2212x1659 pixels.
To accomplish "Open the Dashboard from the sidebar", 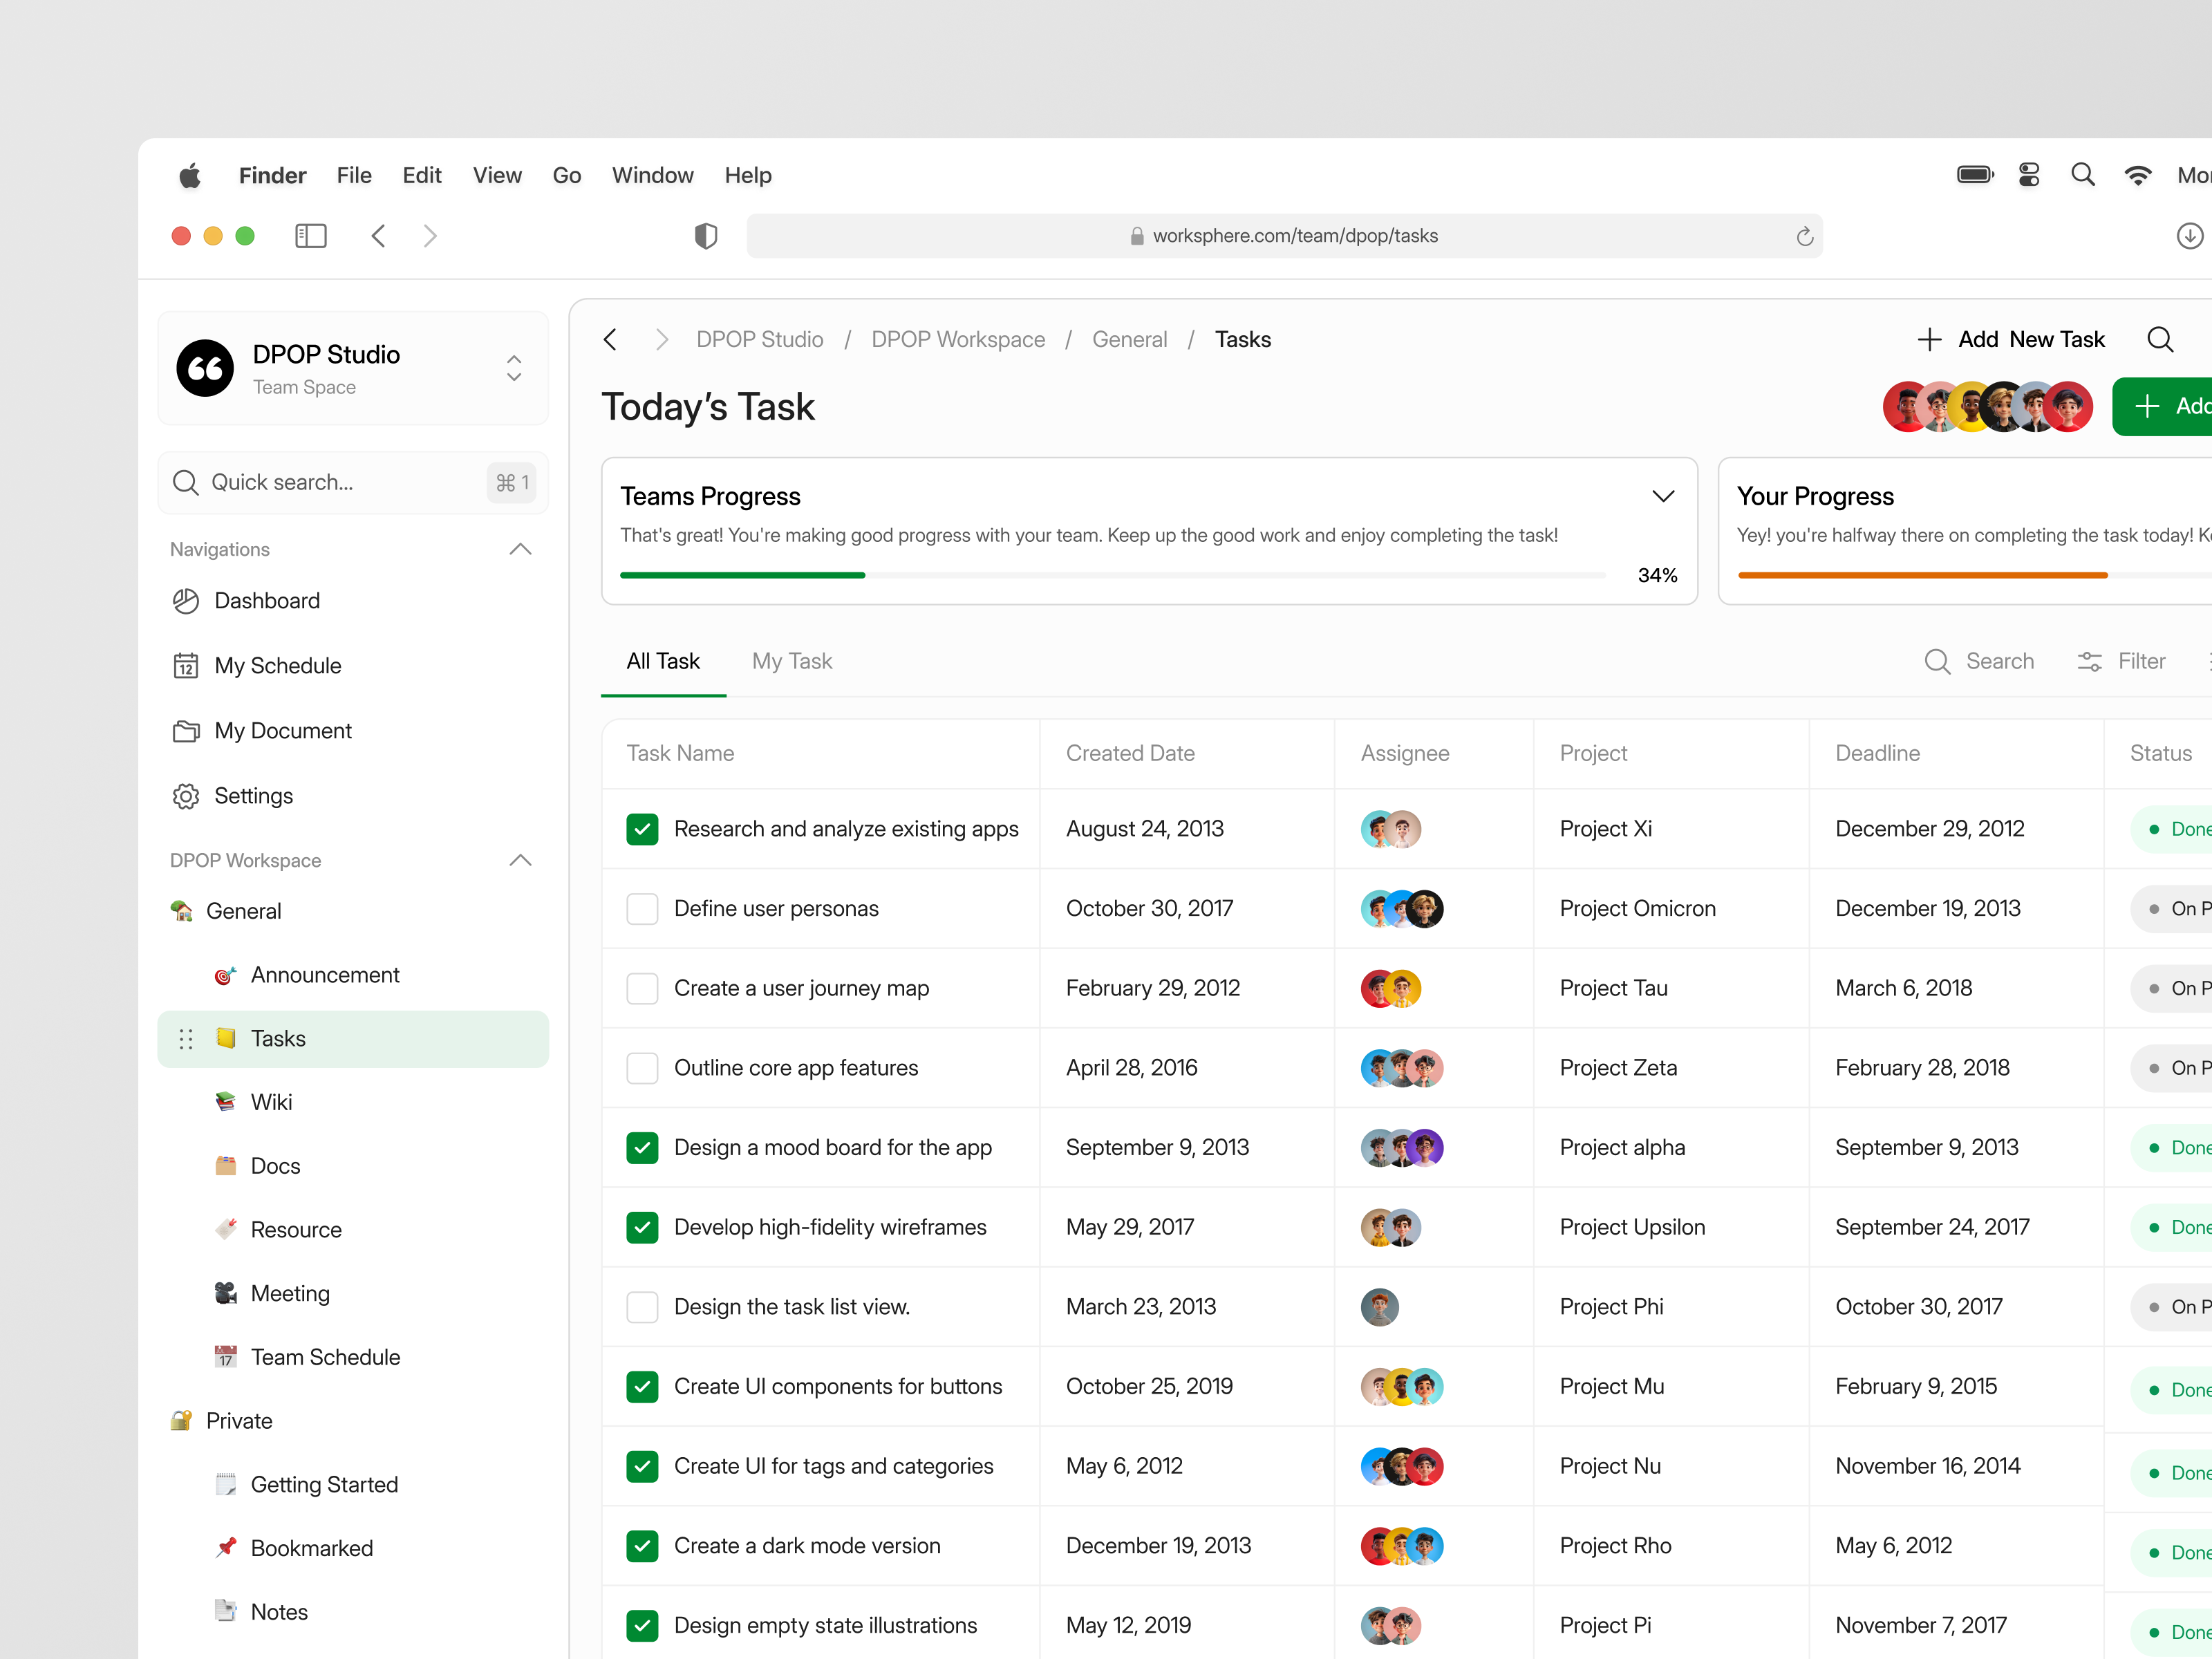I will pos(267,601).
